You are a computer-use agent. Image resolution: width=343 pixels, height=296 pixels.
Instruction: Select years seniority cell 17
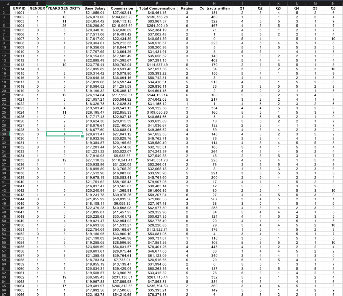coord(64,286)
